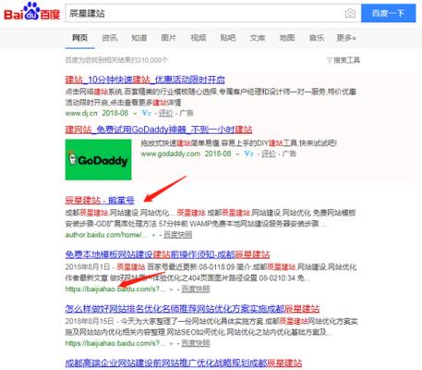422x370 pixels.
Task: Click the author.baidu.com/home URL
Action: (106, 235)
